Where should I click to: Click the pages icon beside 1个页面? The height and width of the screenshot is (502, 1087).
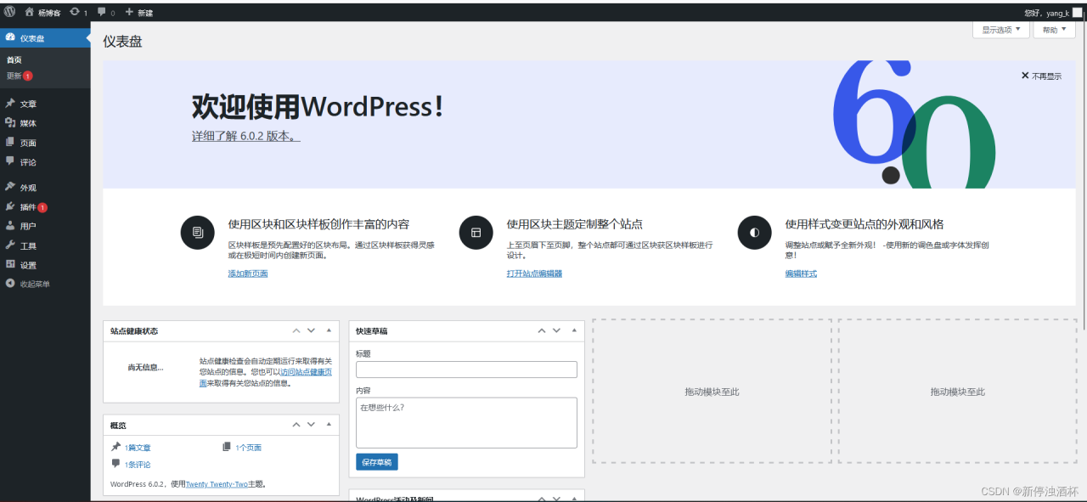(x=227, y=447)
